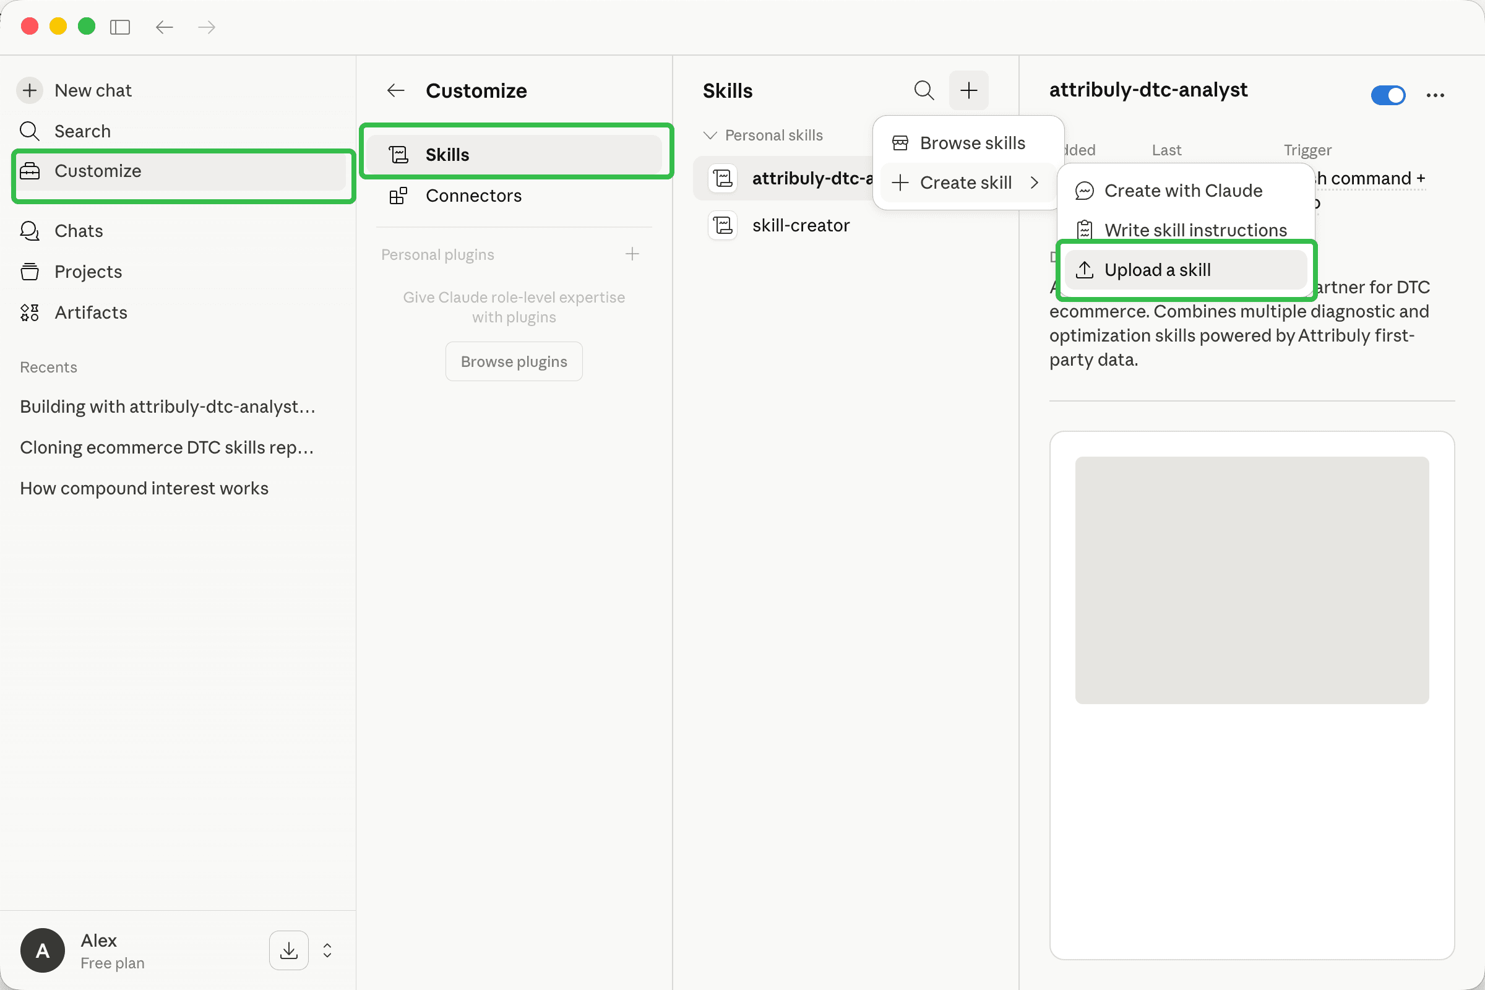Toggle the sidebar visibility

click(120, 27)
